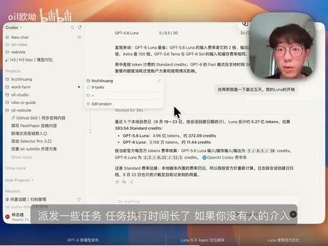Click the compose icon beside search
The height and width of the screenshot is (246, 328).
(79, 27)
